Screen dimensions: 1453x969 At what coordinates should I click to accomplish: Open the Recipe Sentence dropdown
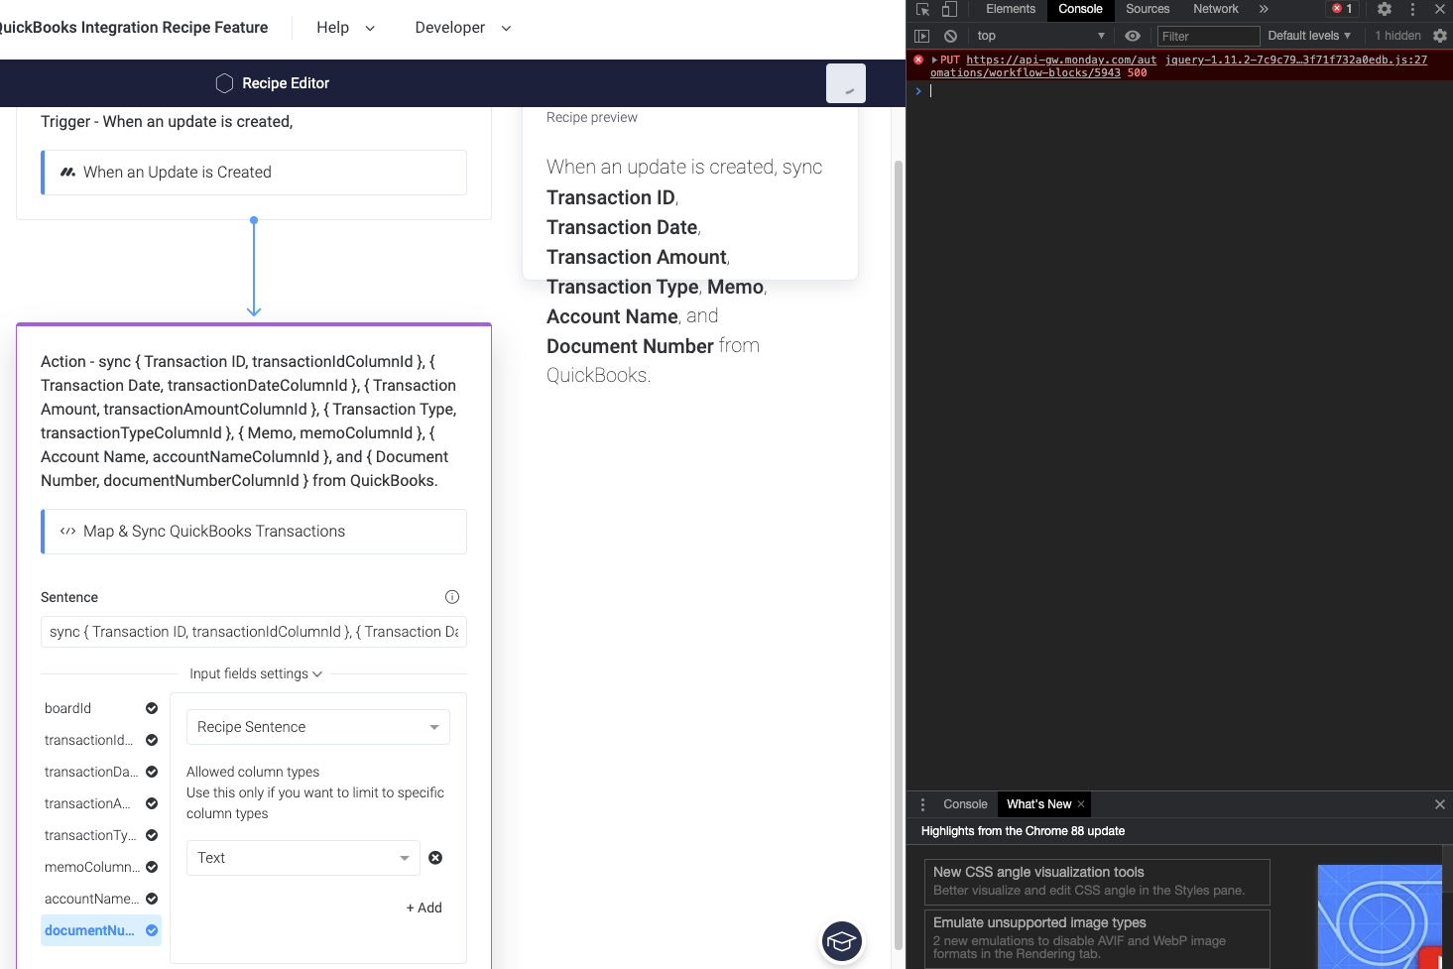pyautogui.click(x=318, y=727)
